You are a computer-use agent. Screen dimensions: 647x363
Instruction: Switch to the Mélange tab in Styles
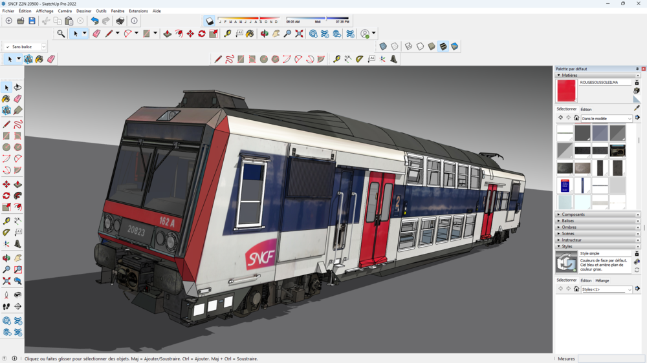pyautogui.click(x=602, y=280)
